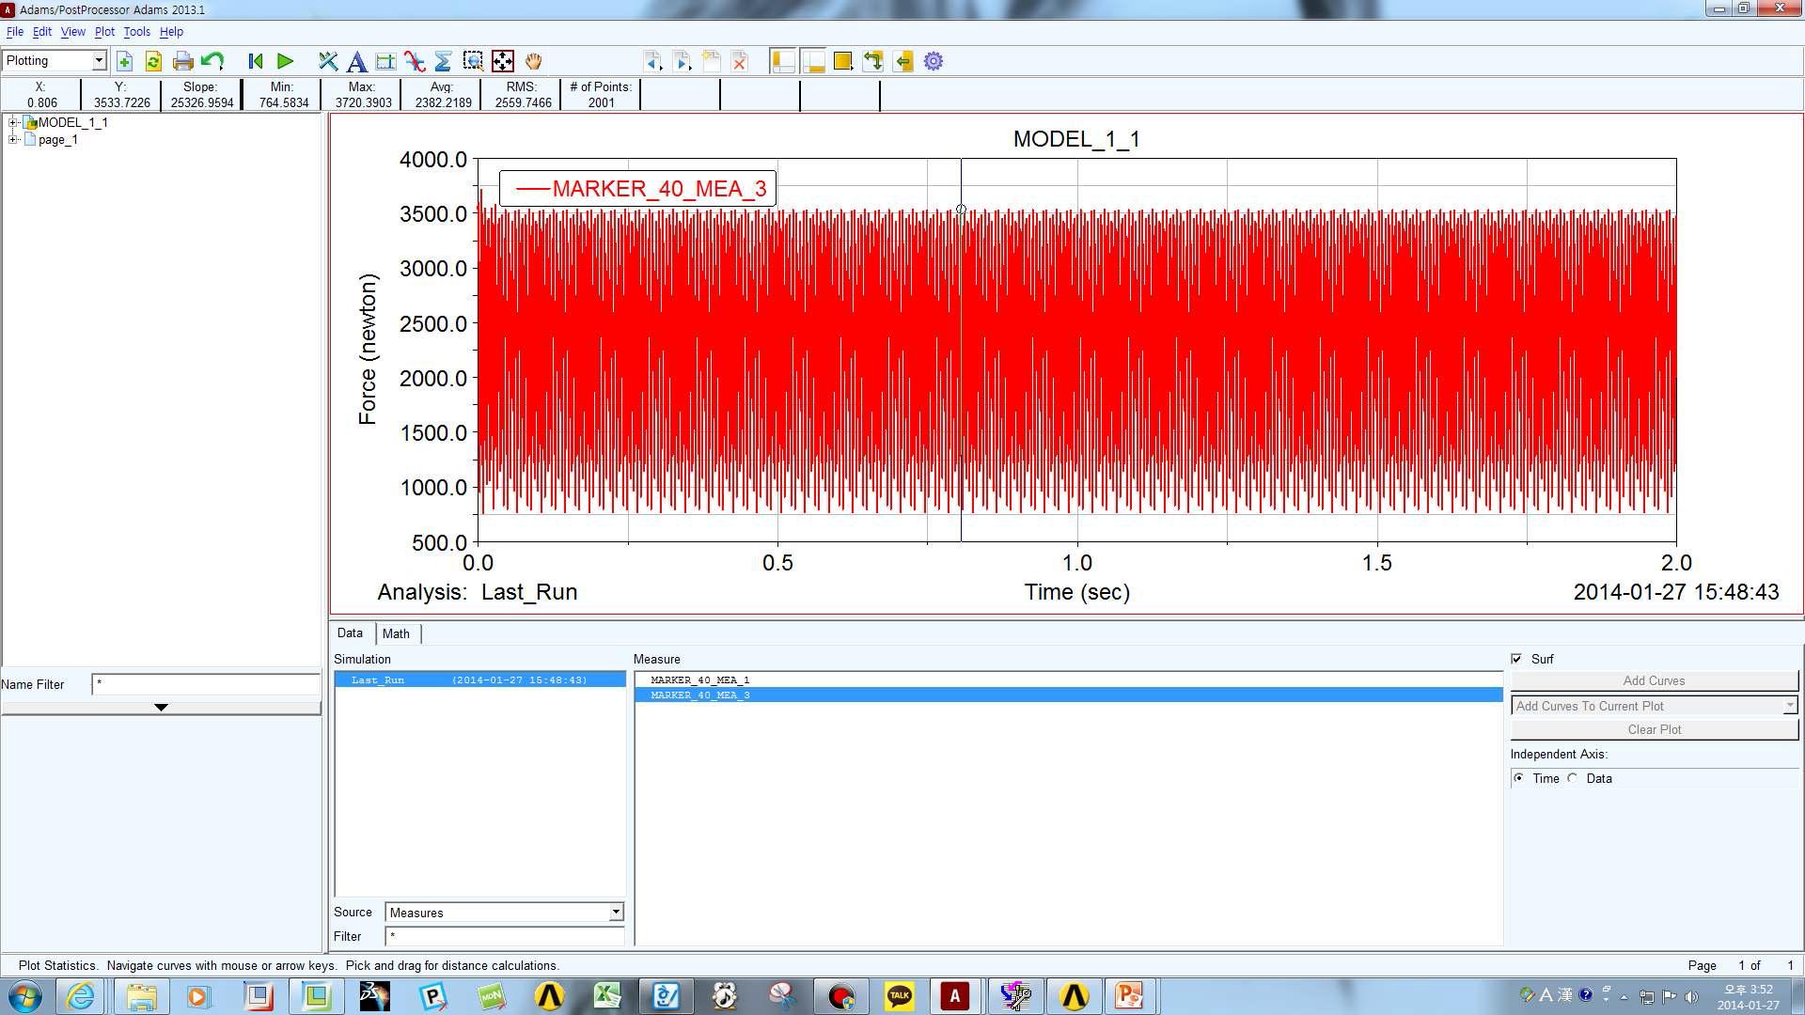Click the Force (newton) axis label
Viewport: 1805px width, 1015px height.
(368, 350)
